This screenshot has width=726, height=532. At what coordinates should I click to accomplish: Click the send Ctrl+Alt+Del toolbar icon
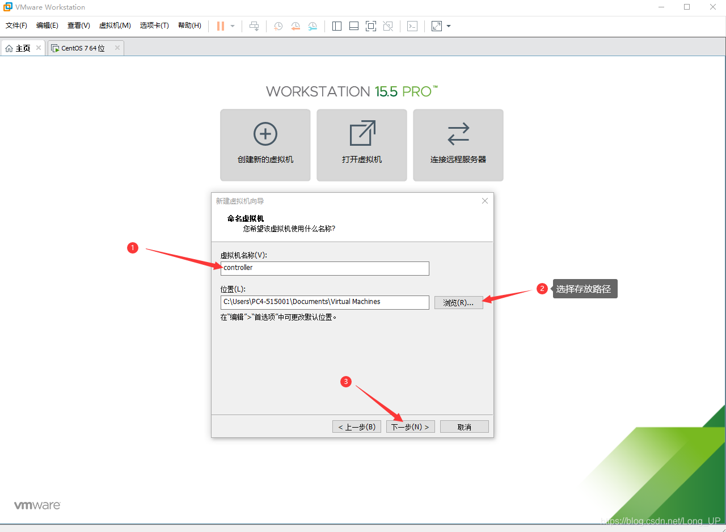pos(254,26)
